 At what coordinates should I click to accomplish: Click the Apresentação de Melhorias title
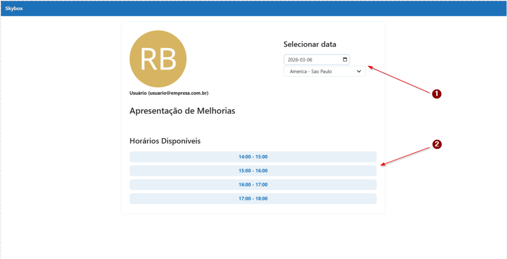182,111
